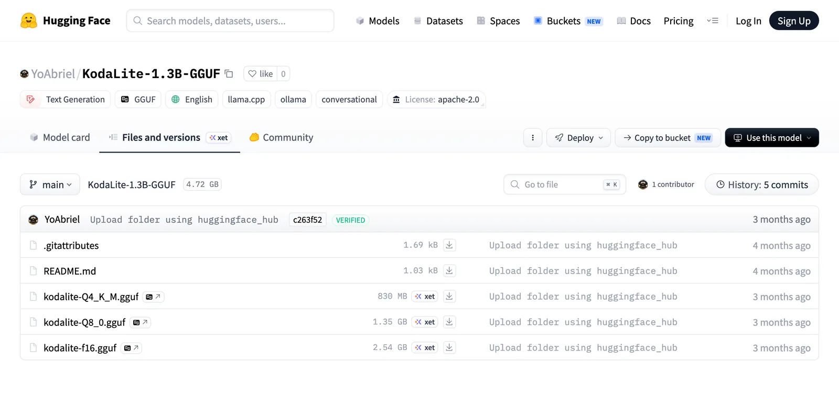Screen dimensions: 839x416
Task: Go to the Models page
Action: pos(378,21)
